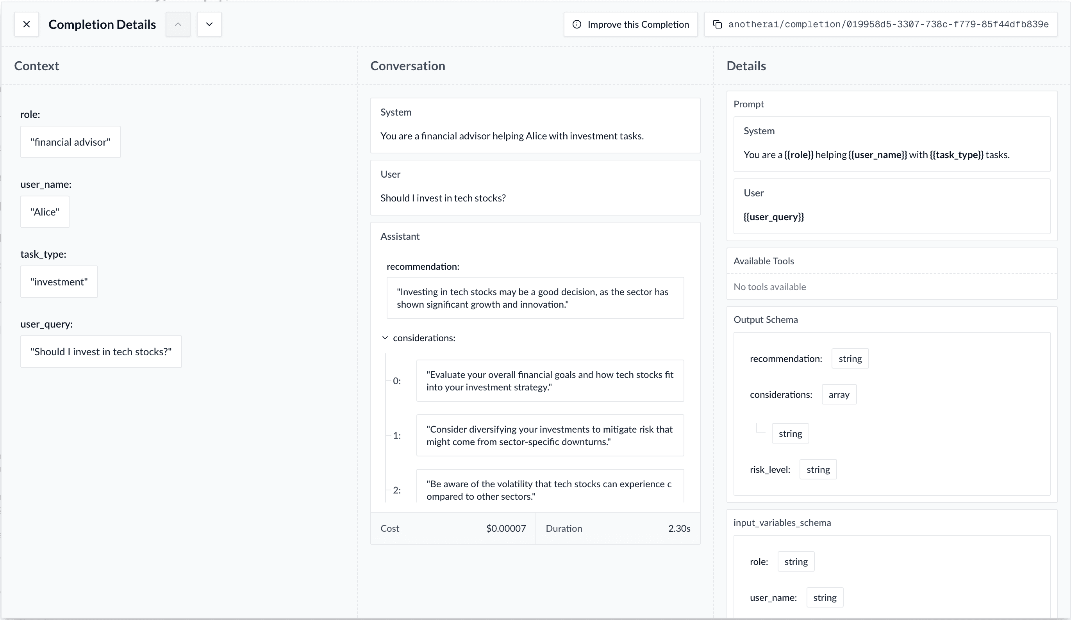Click the string badge next to risk_level

[x=818, y=469]
